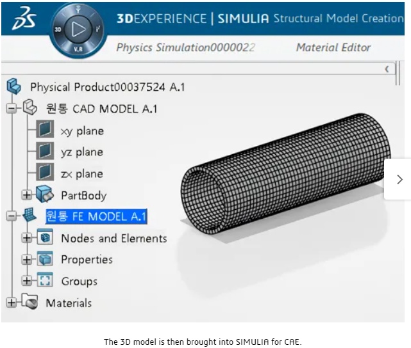The height and width of the screenshot is (348, 411).
Task: Go to next image with right arrow
Action: [x=399, y=179]
